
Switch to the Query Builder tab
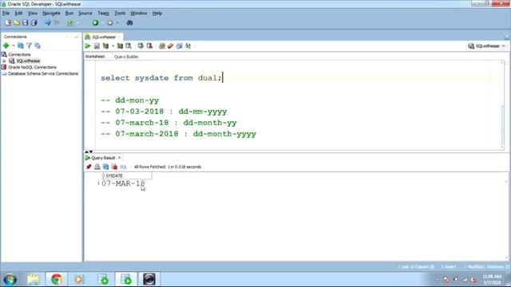click(126, 57)
